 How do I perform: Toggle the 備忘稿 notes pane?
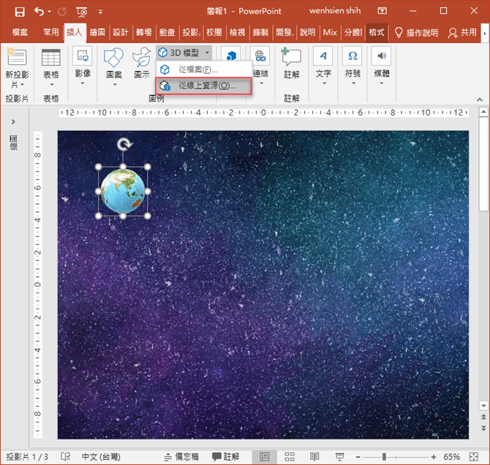coord(181,457)
